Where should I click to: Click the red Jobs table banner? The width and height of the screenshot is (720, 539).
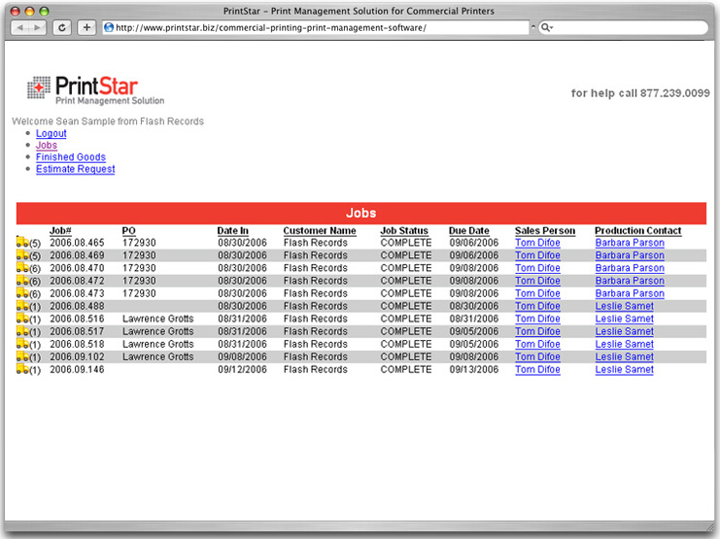pyautogui.click(x=361, y=213)
